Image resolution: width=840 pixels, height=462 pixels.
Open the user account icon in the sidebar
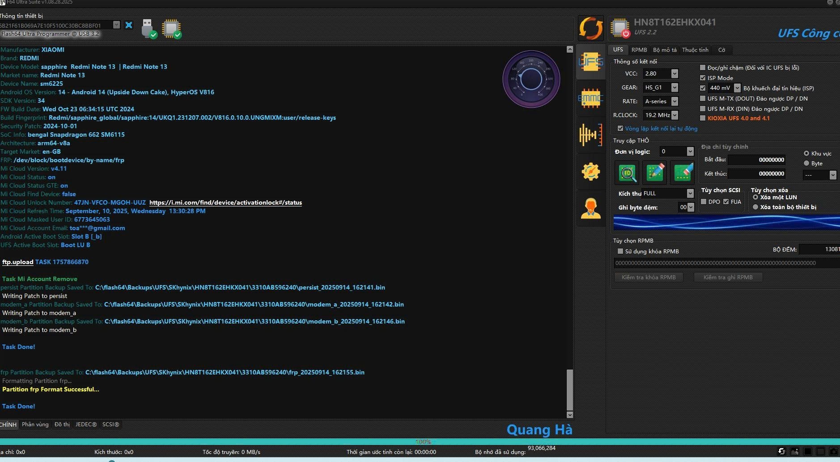(x=590, y=208)
